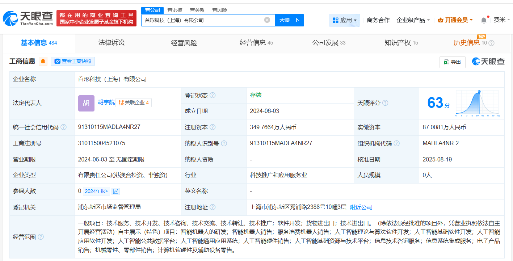Click 关联企业 4 tag

pyautogui.click(x=134, y=103)
